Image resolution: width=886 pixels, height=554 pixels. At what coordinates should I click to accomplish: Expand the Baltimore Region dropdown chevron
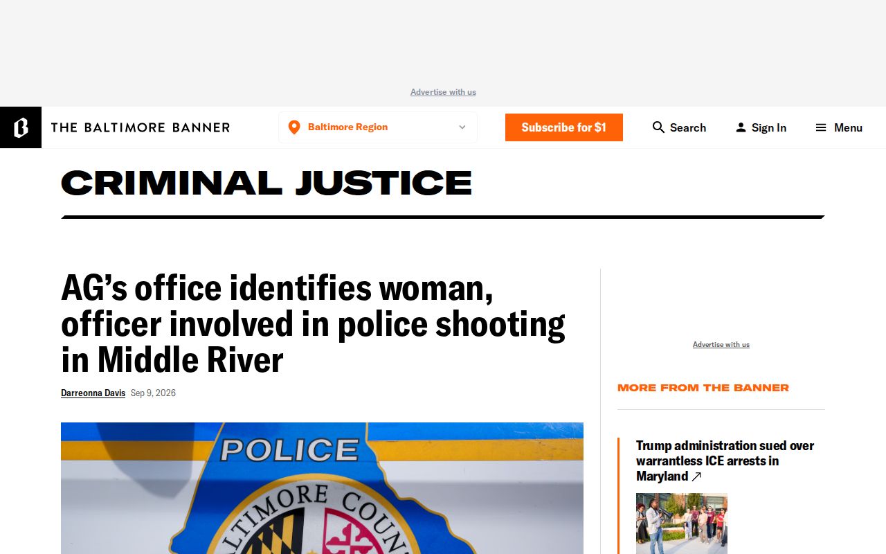pos(462,127)
